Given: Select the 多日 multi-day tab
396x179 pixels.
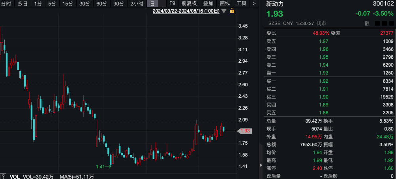Looking at the screenshot, I should tap(23, 4).
